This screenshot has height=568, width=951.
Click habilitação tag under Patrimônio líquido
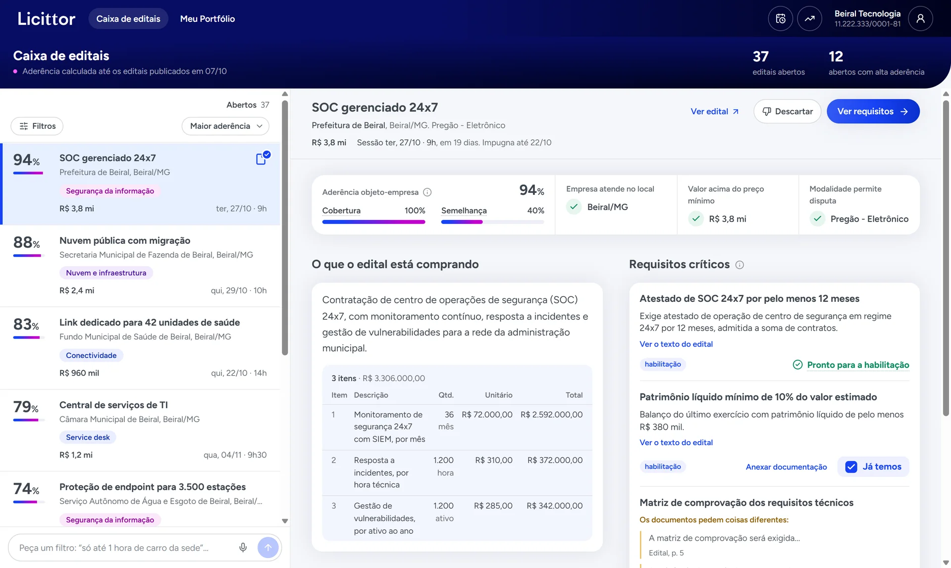[663, 466]
